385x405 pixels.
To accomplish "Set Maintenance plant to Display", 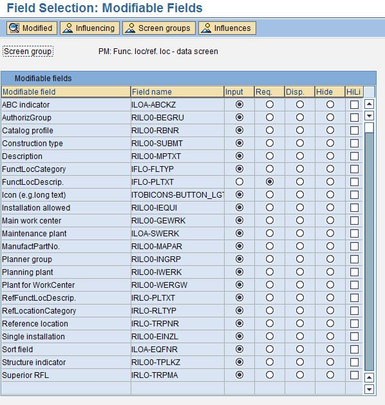I will click(x=300, y=233).
